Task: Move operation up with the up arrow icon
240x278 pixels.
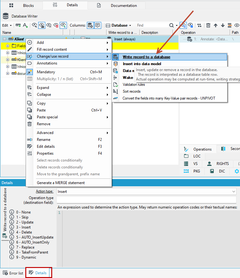Action: [215, 25]
